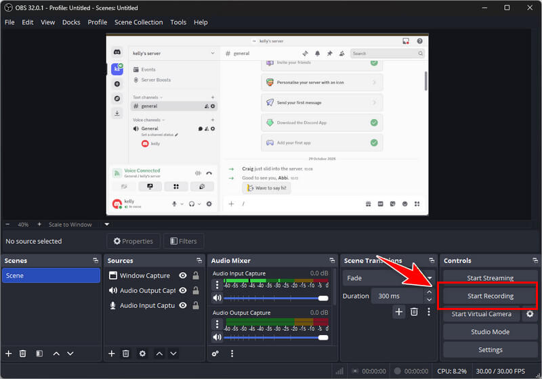This screenshot has width=542, height=379.
Task: Open the Tools menu
Action: [178, 22]
